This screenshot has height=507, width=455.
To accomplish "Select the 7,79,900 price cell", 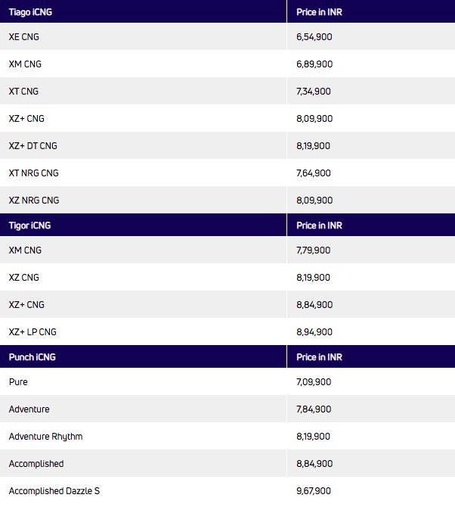I will click(314, 250).
